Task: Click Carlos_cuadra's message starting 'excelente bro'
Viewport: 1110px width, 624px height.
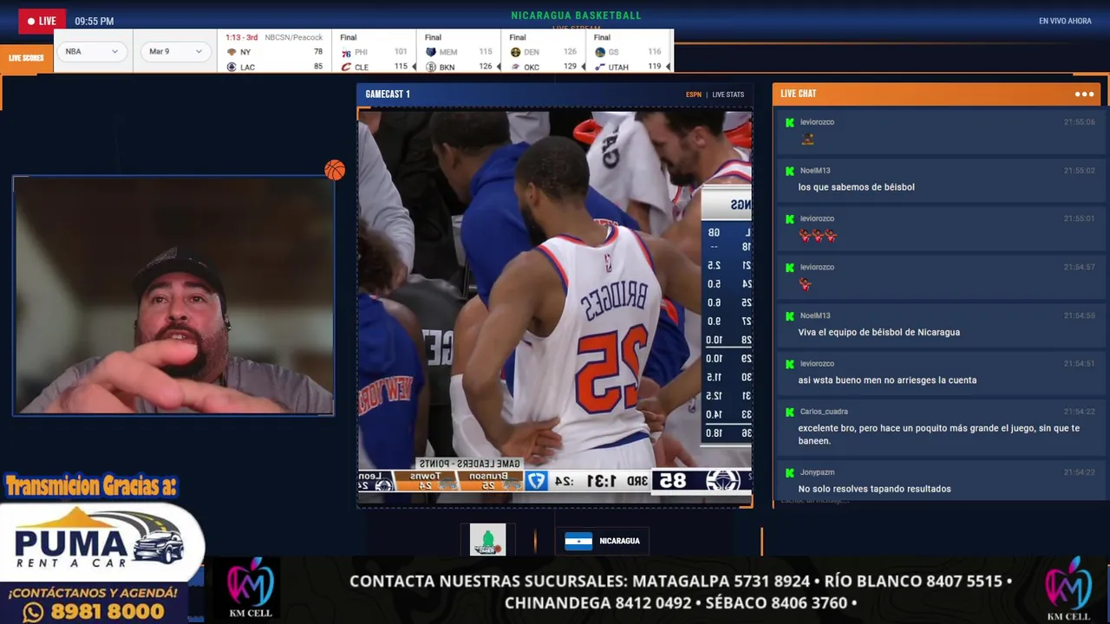Action: [x=939, y=434]
